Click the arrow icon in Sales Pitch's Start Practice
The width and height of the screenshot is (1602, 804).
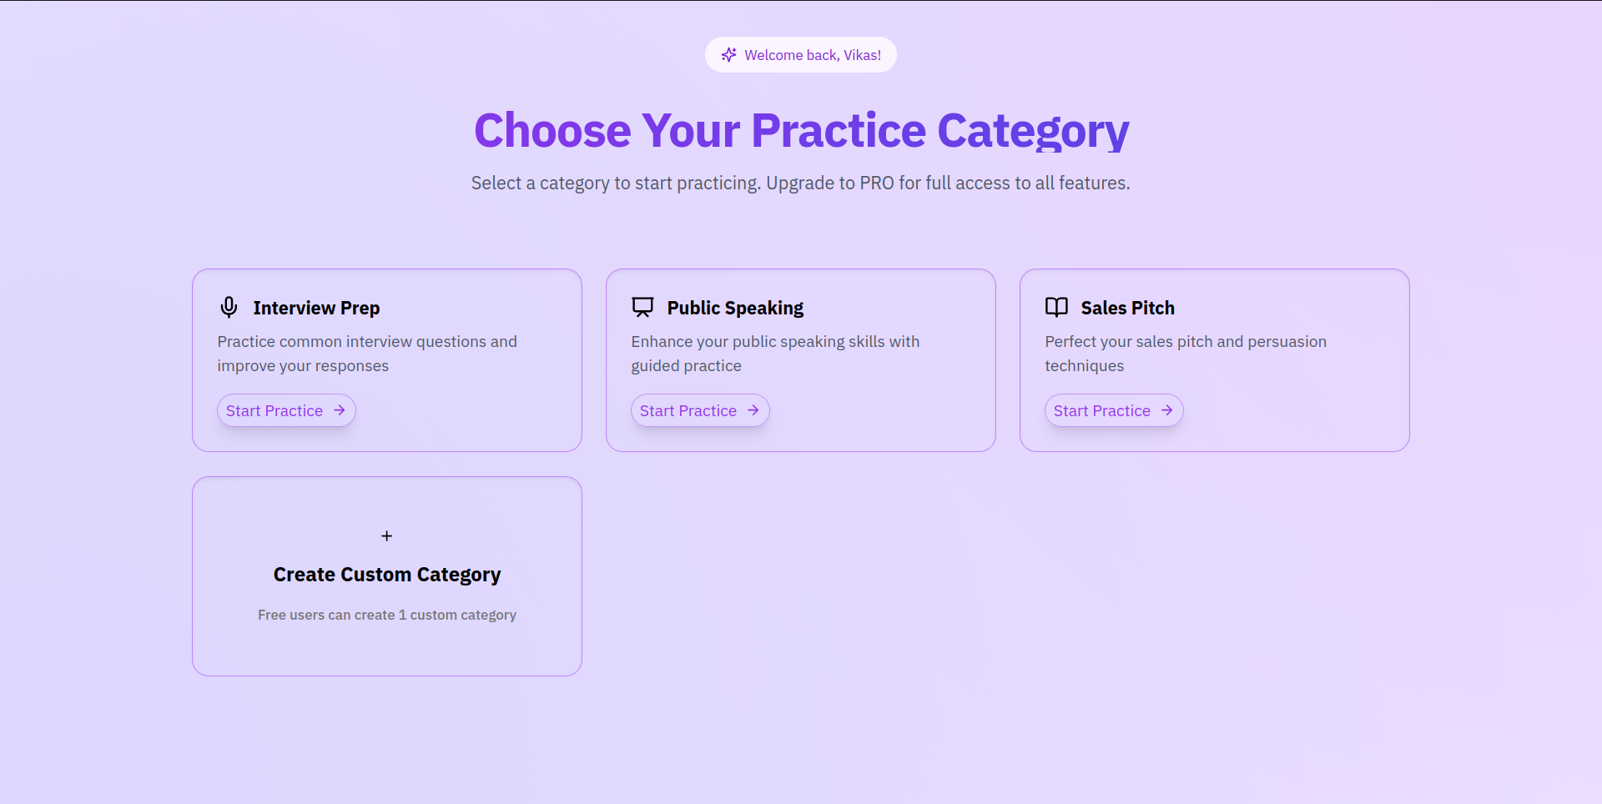[x=1167, y=410]
